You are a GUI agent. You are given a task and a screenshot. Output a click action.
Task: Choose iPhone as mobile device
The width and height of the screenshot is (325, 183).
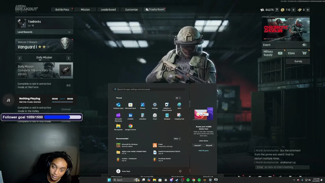pyautogui.click(x=209, y=145)
